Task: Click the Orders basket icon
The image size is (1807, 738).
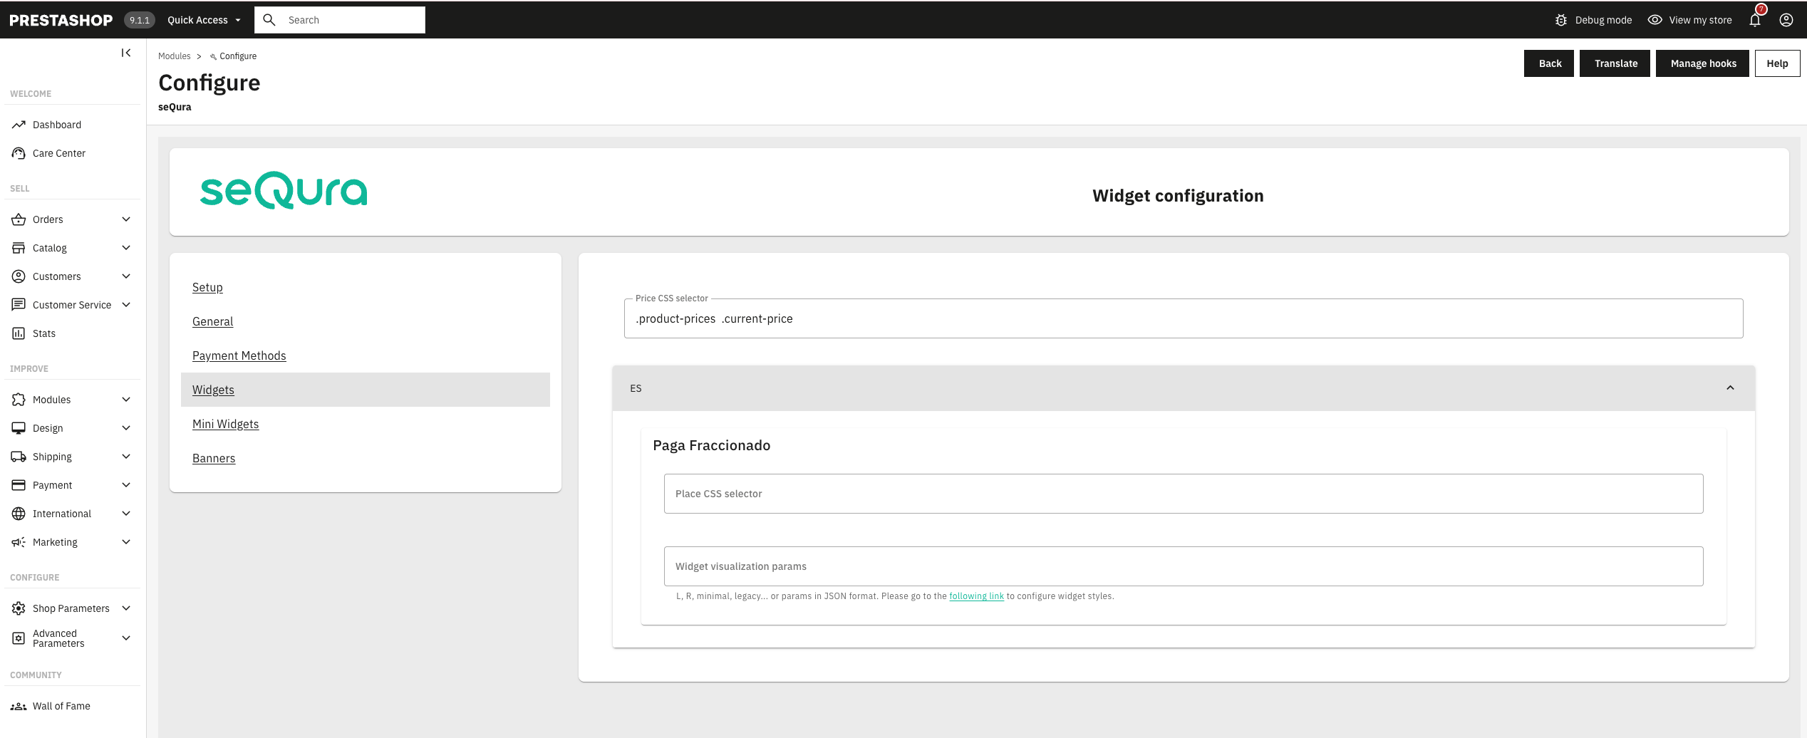Action: tap(19, 219)
